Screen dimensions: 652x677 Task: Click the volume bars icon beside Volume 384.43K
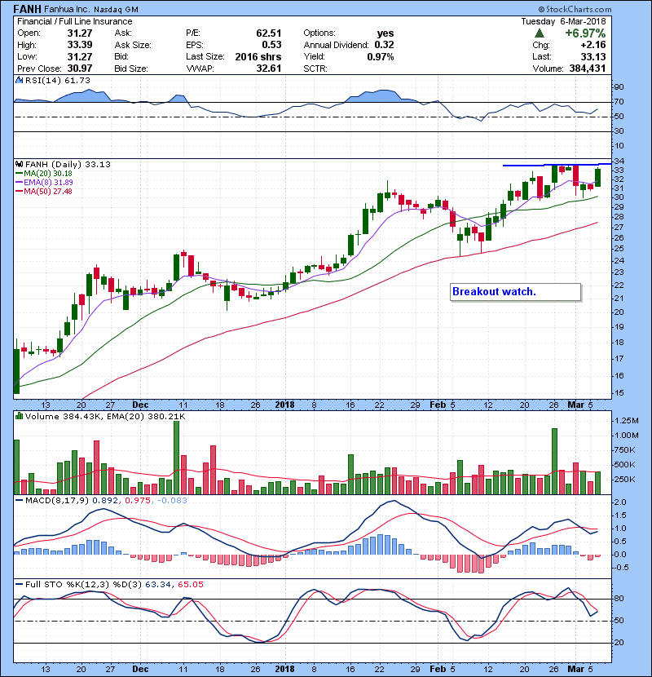click(19, 416)
